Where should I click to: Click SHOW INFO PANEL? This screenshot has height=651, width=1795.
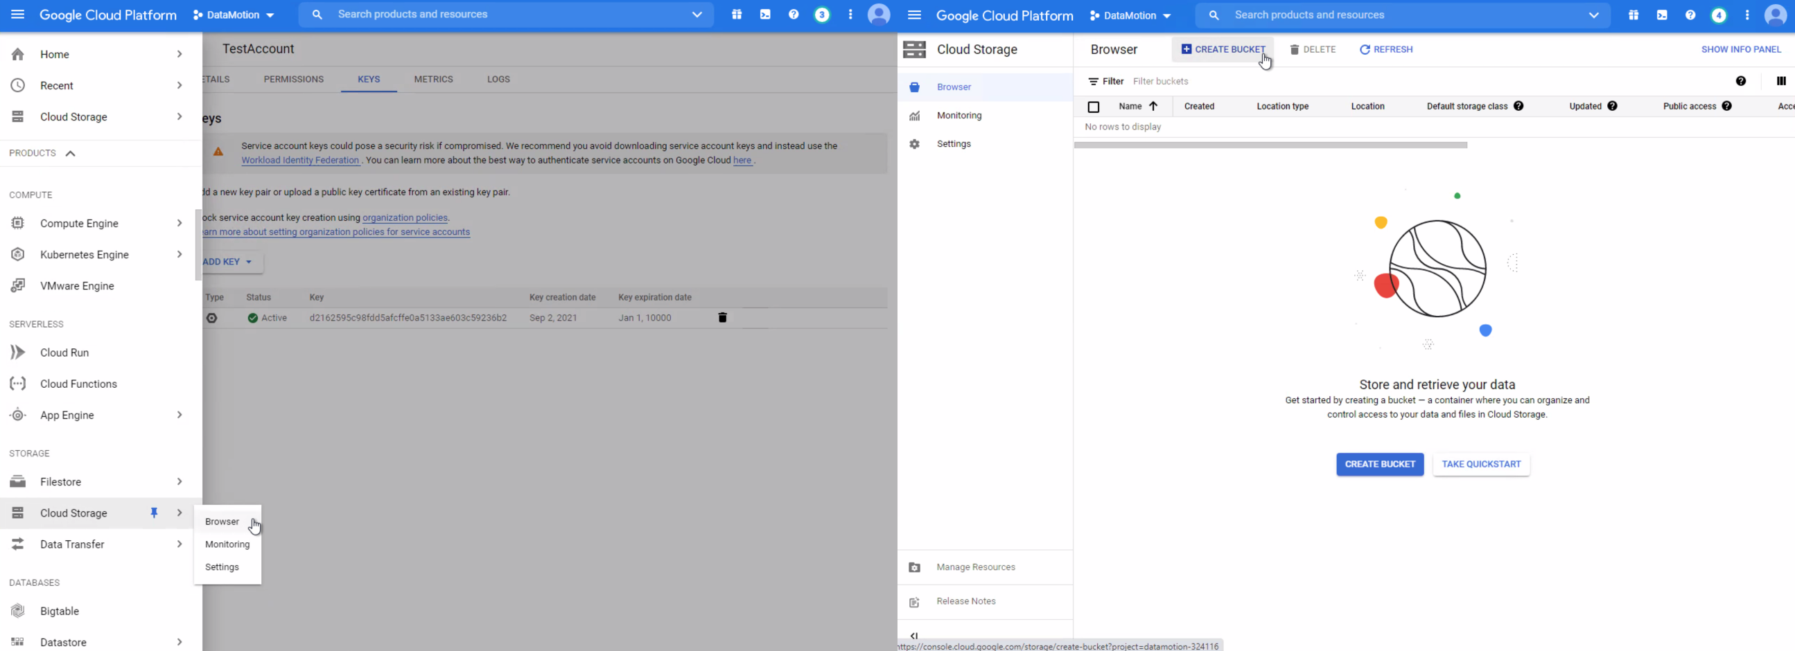[1741, 49]
